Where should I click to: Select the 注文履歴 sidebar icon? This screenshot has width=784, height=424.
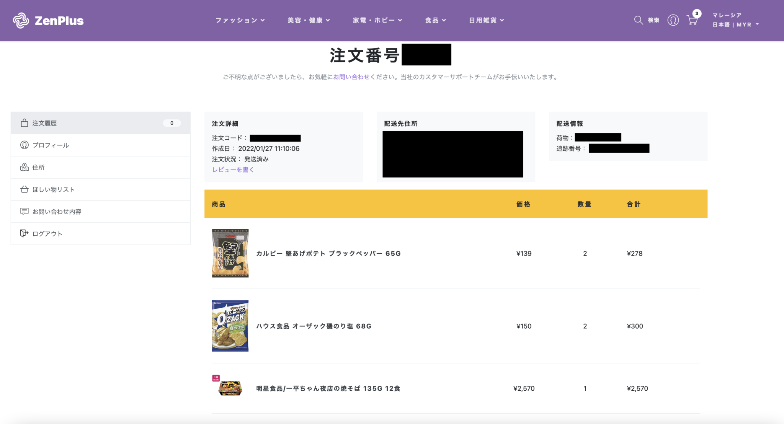24,123
